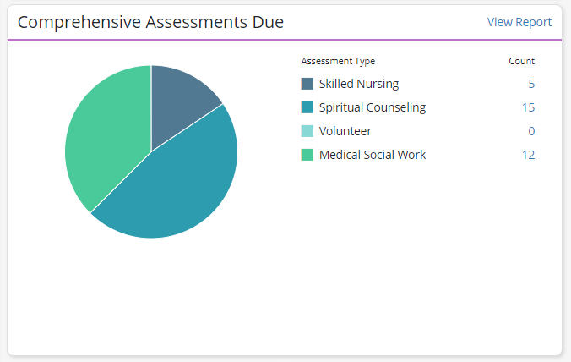
Task: Click the purple divider line under the title
Action: [x=285, y=40]
